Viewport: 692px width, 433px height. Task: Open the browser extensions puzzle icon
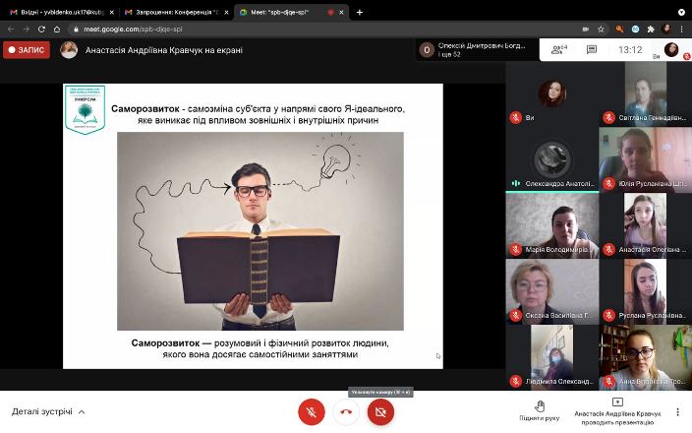[x=650, y=30]
